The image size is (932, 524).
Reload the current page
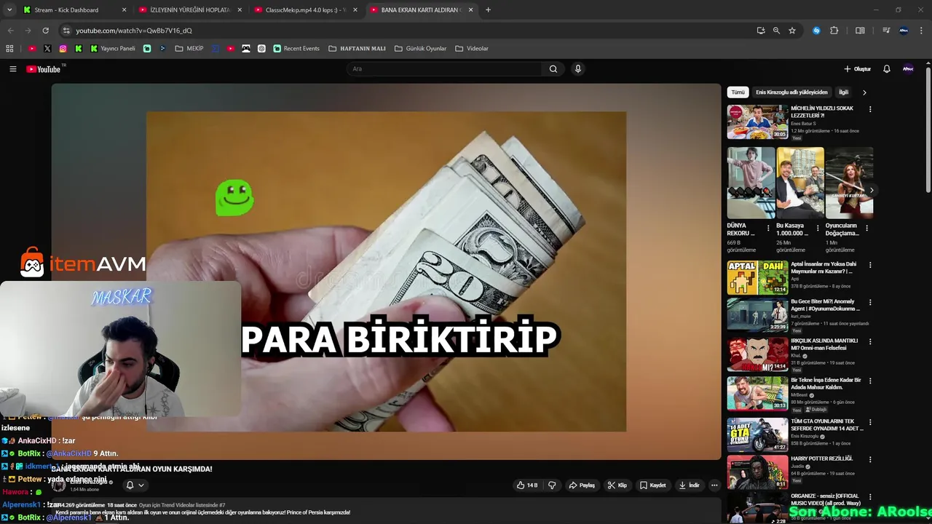coord(45,31)
